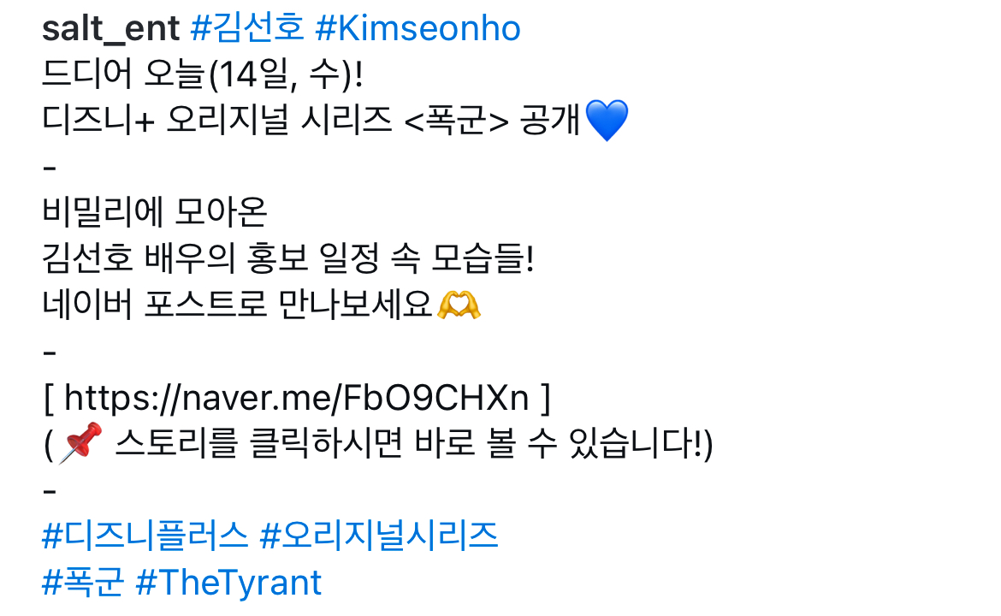Open the #오리지널시리즈 hashtag
The width and height of the screenshot is (1001, 616).
pyautogui.click(x=379, y=535)
